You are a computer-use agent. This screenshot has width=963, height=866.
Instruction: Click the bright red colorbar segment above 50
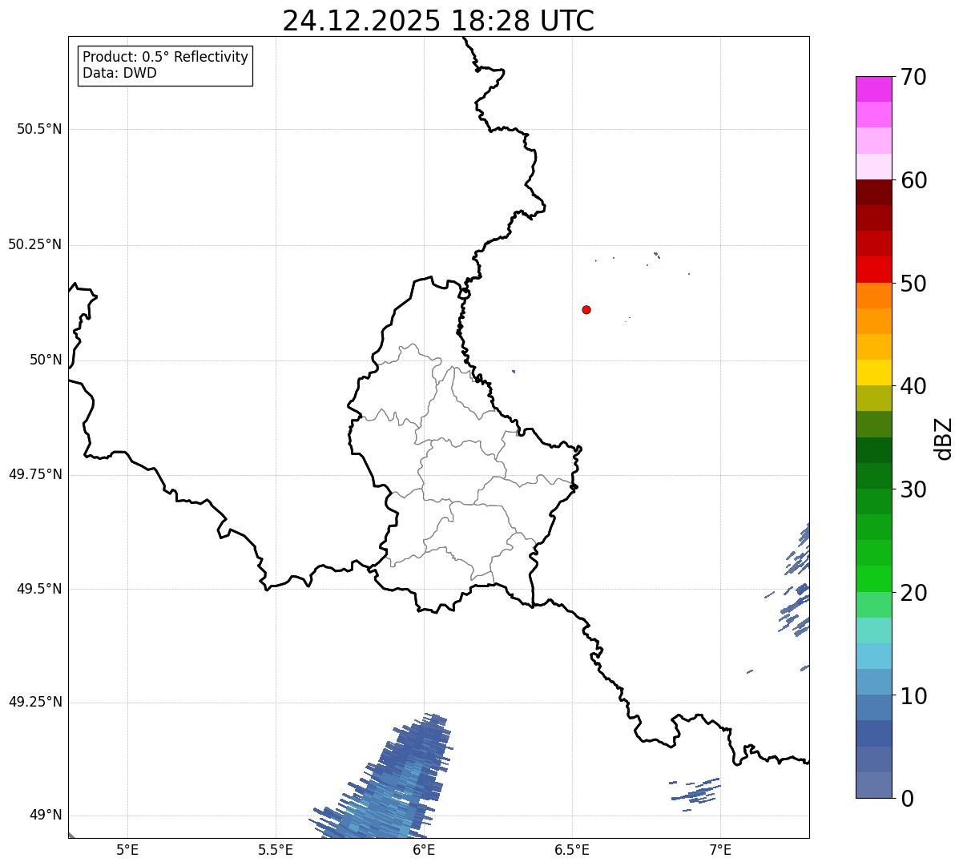pos(873,269)
